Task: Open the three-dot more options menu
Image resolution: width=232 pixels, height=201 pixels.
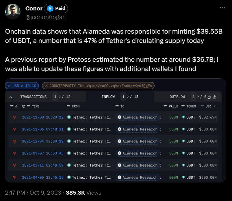Action: pos(222,8)
